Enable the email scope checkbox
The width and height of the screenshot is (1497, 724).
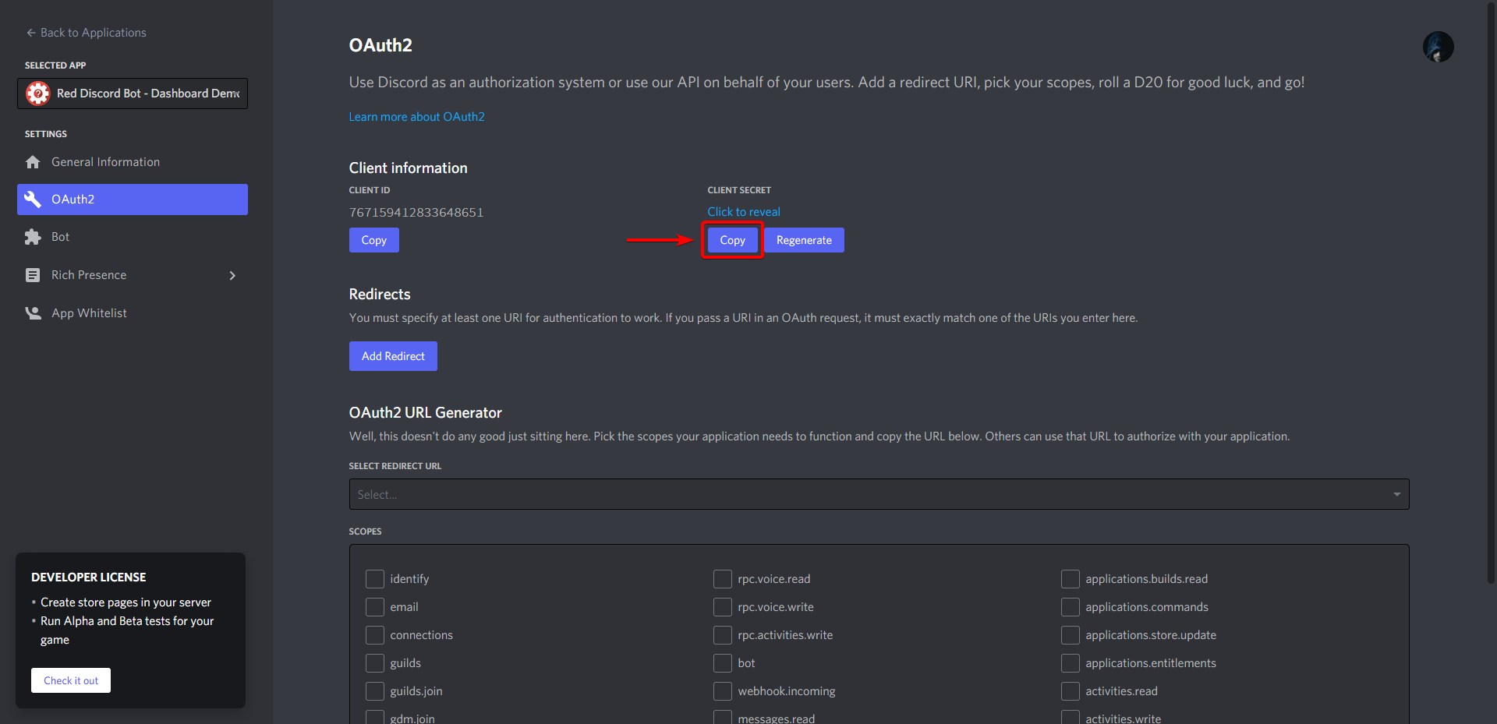click(x=375, y=607)
